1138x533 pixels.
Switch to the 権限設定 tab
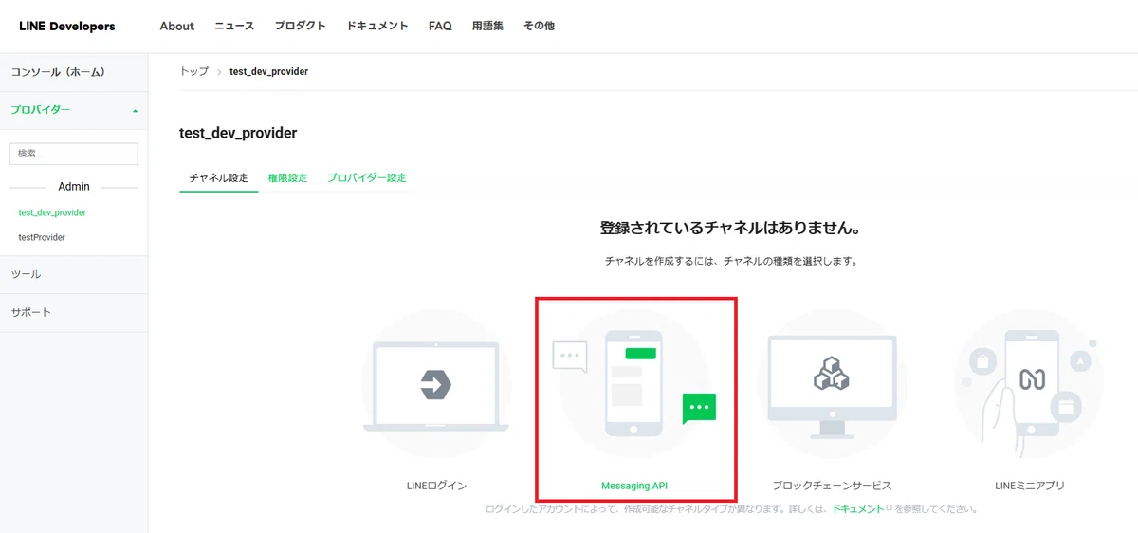coord(287,178)
